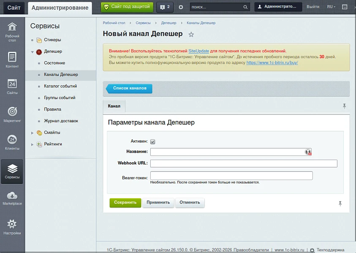Click the search magnifier icon

click(x=245, y=7)
